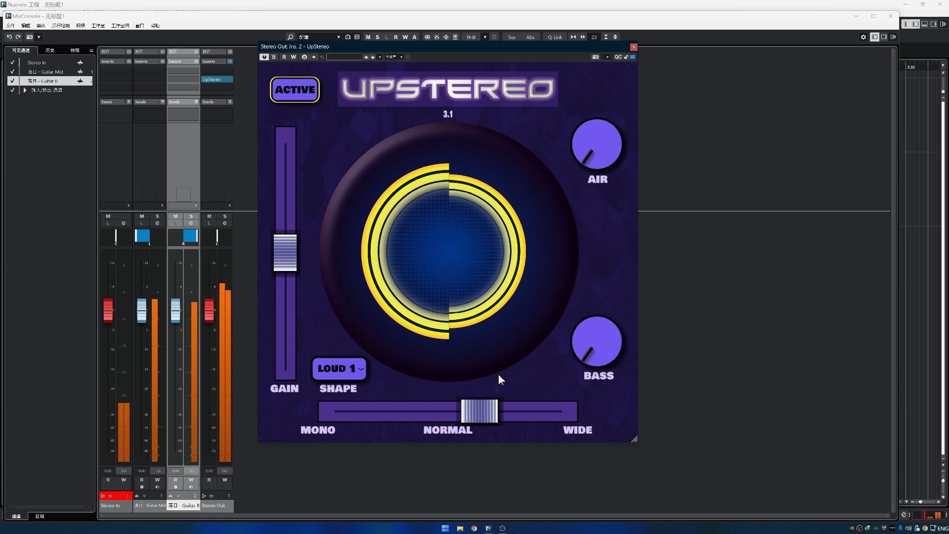Click plugin Write automation W button

coord(294,57)
